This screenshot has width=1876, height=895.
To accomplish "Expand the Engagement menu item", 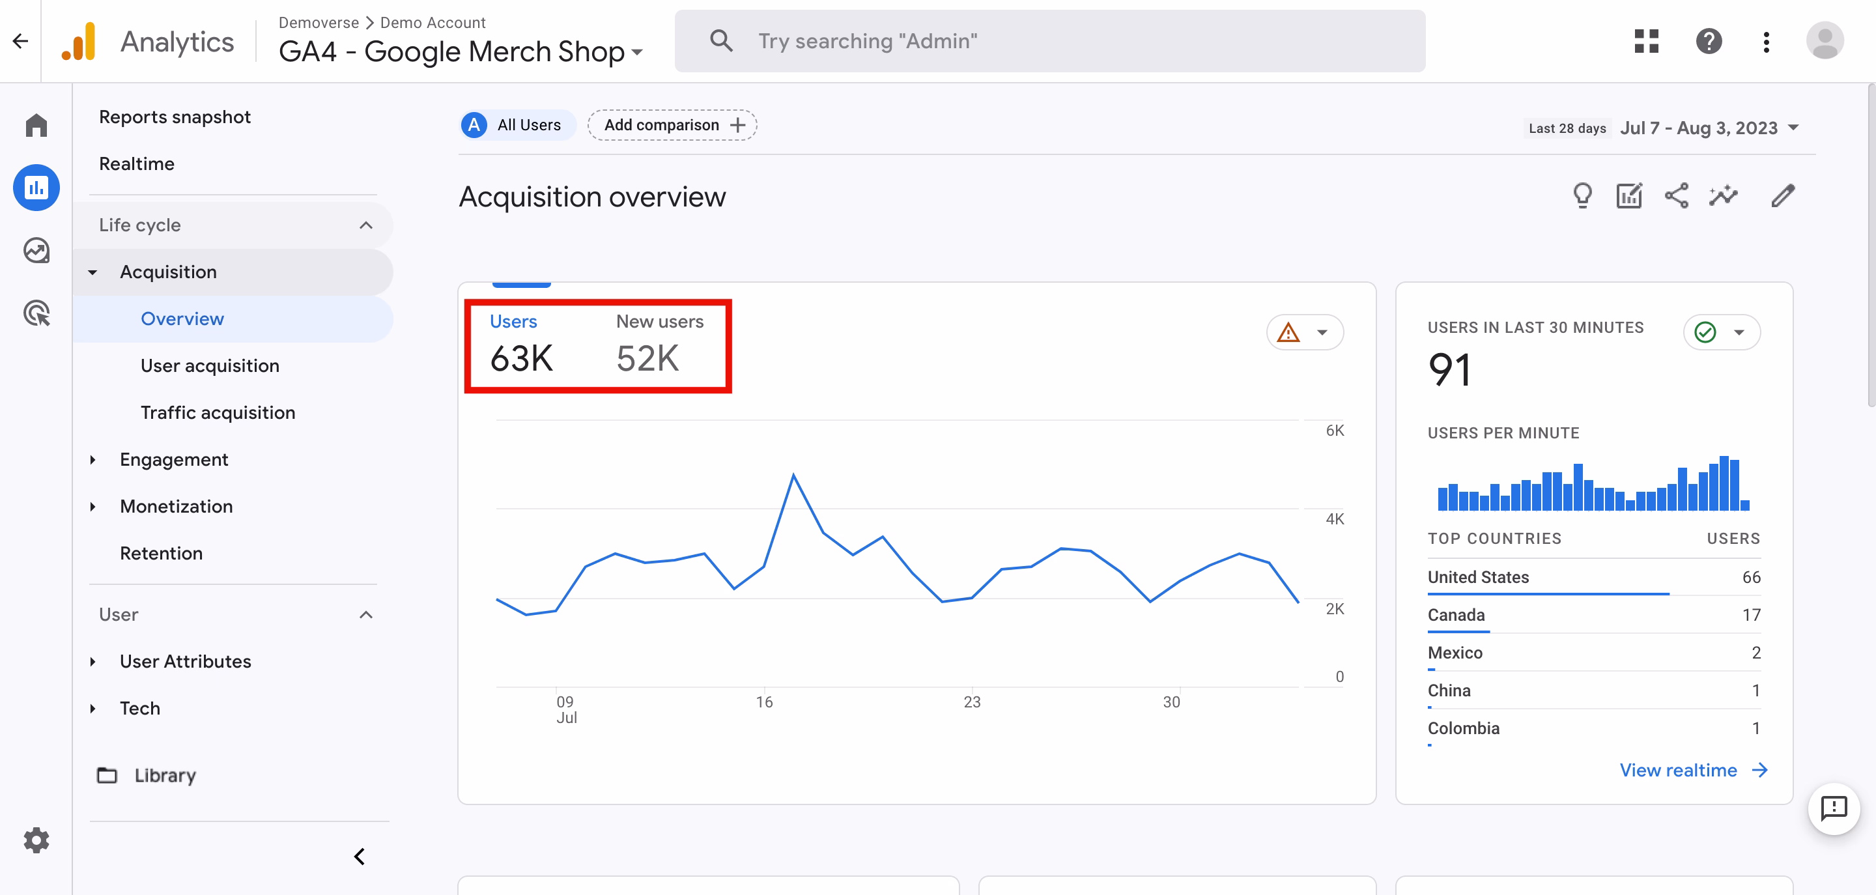I will coord(173,459).
